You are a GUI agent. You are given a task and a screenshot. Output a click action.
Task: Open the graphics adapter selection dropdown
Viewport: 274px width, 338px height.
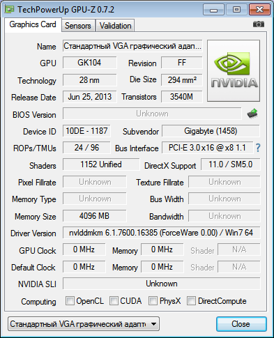click(84, 323)
